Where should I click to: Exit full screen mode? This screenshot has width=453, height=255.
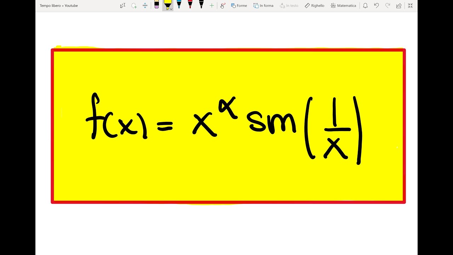410,6
